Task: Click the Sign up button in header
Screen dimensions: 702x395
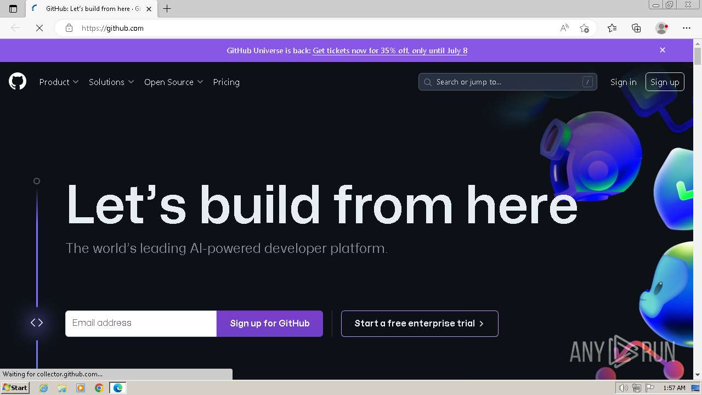Action: (x=665, y=82)
